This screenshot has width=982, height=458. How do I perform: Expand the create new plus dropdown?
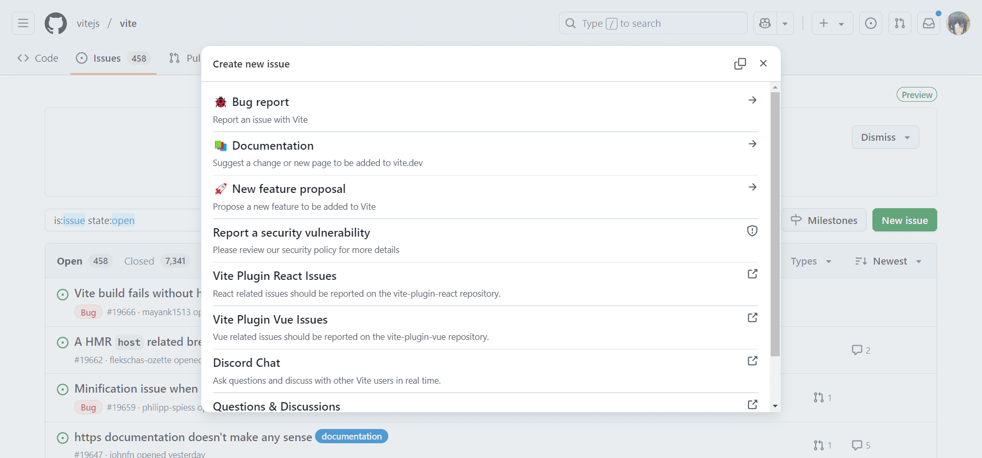[832, 24]
